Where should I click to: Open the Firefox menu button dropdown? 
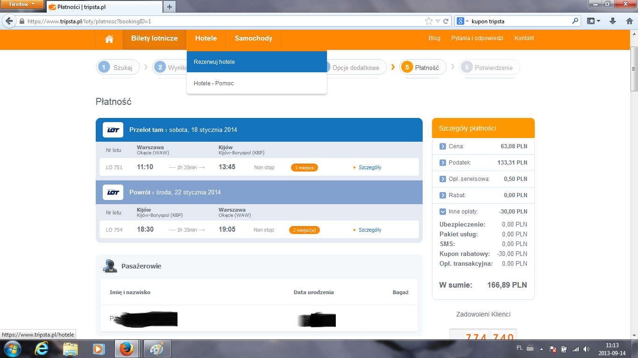pos(22,5)
